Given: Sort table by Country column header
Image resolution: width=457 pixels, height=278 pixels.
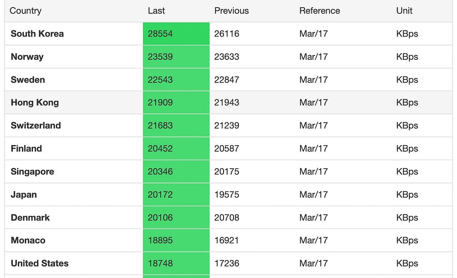Looking at the screenshot, I should (25, 11).
